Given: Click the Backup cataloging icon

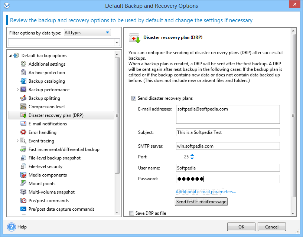Looking at the screenshot, I should coord(23,81).
